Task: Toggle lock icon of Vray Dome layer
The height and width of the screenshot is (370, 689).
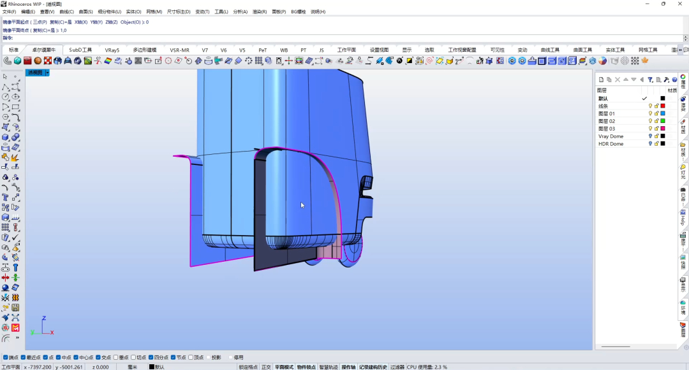Action: (x=656, y=136)
